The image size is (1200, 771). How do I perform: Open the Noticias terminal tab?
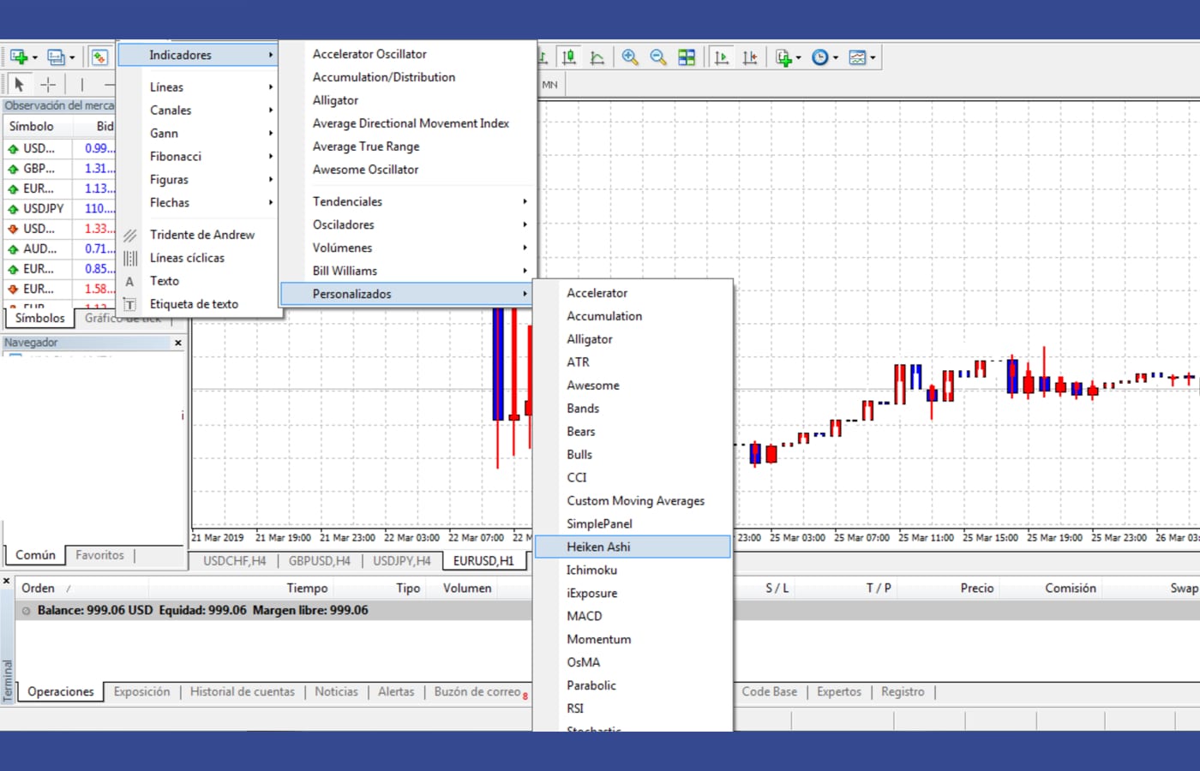336,692
